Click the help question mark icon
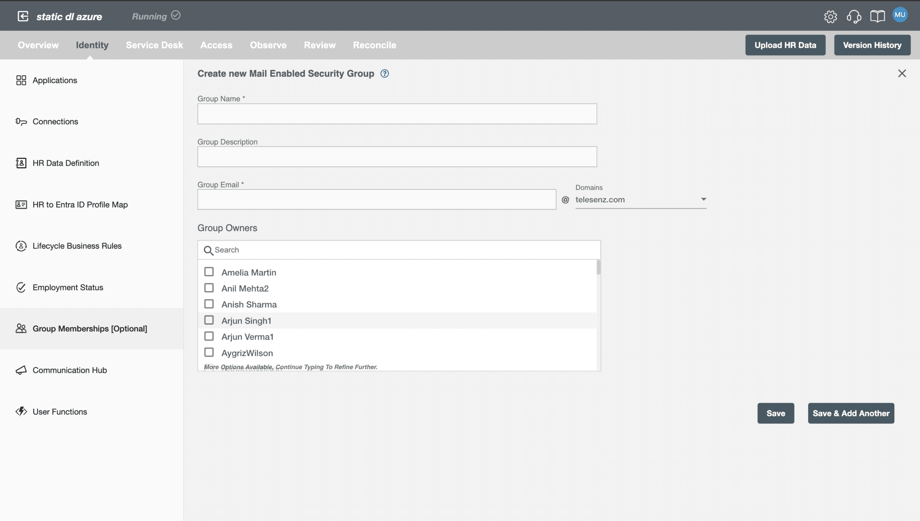Viewport: 920px width, 521px height. 385,74
